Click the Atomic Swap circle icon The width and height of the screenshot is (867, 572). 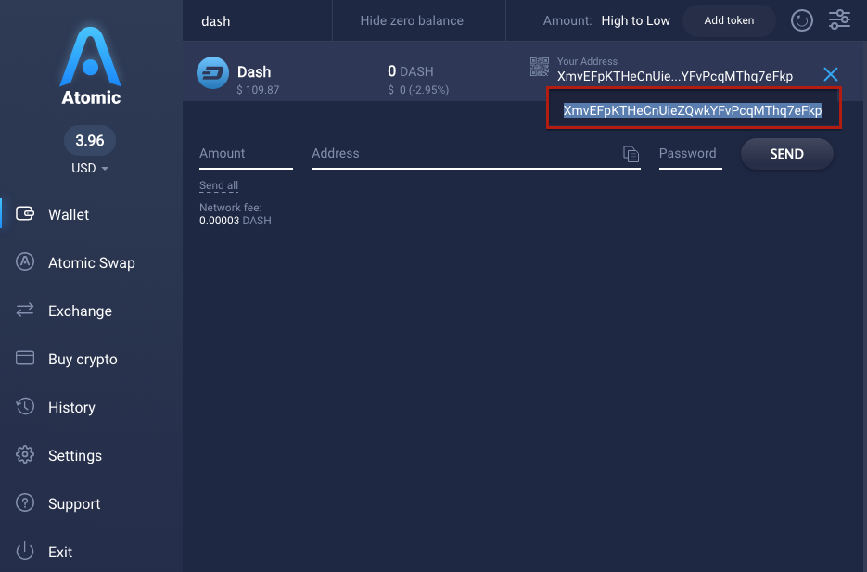[25, 261]
